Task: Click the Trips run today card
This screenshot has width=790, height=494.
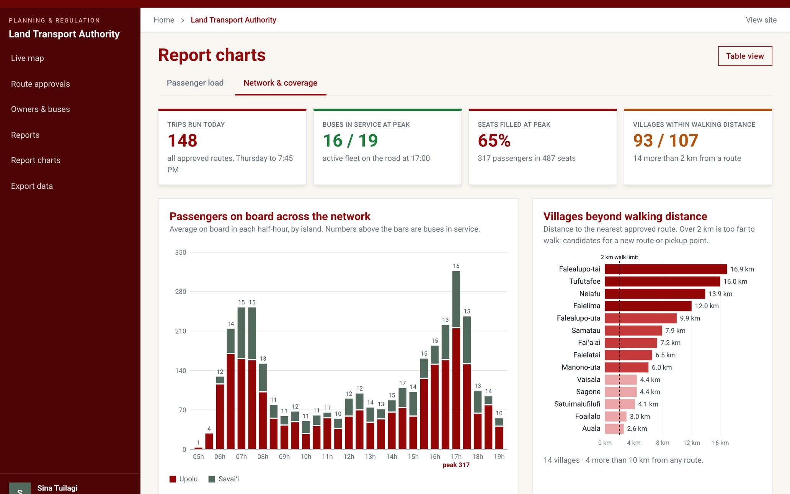Action: (232, 147)
